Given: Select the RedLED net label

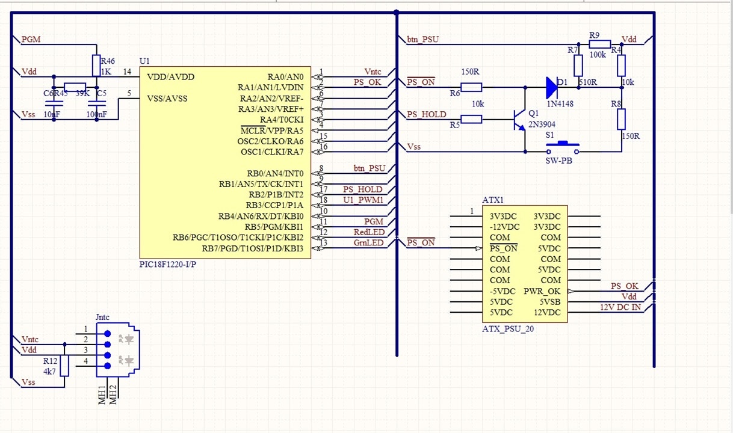Looking at the screenshot, I should 368,232.
